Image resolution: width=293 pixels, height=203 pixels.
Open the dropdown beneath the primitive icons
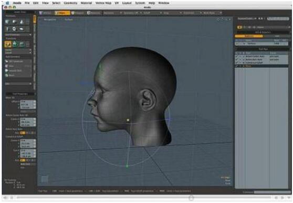click(x=18, y=35)
